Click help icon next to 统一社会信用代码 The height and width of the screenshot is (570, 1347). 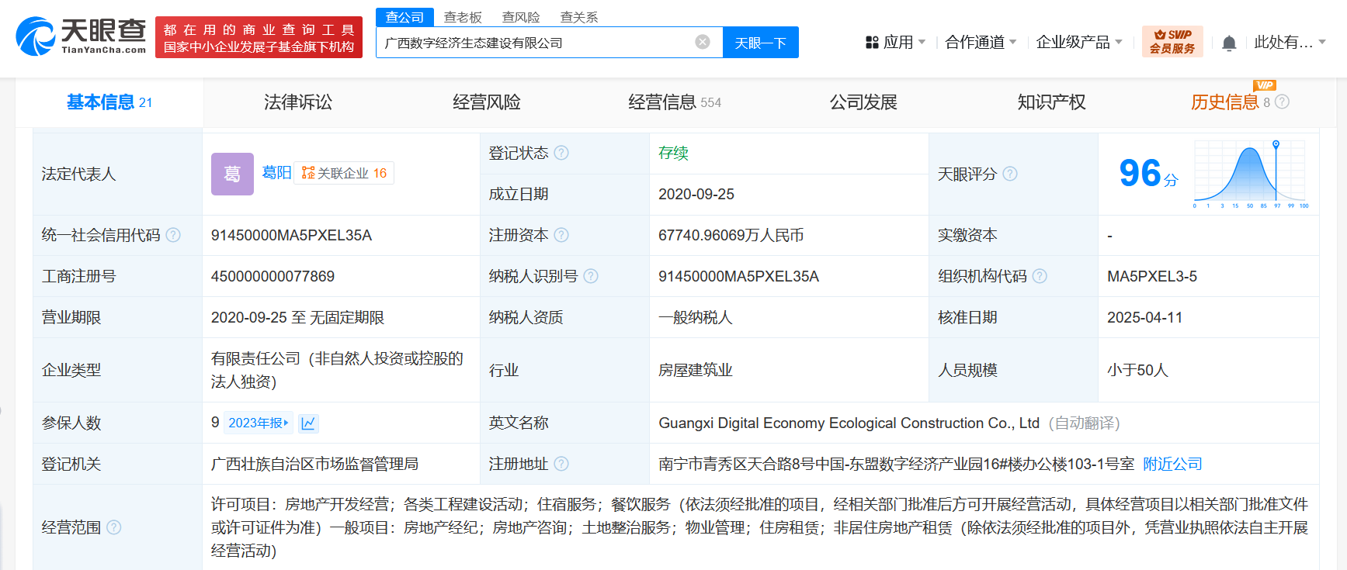click(173, 235)
